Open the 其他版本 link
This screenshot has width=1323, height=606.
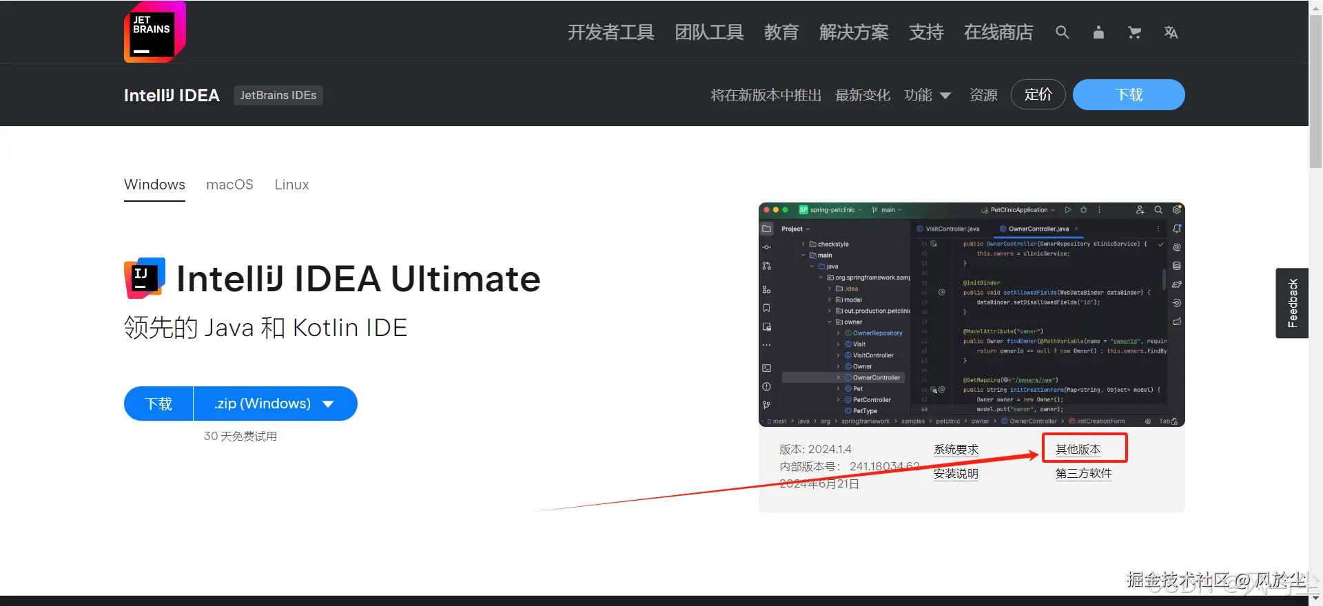click(1078, 449)
